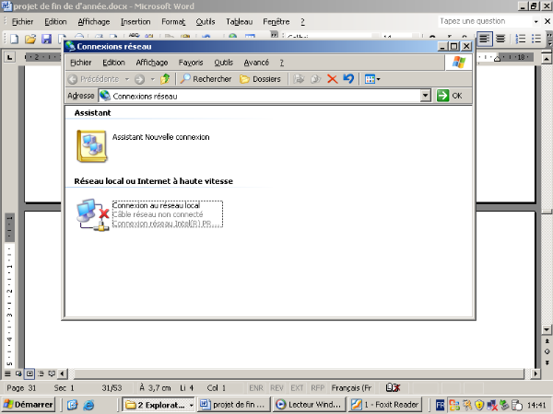Open the Views toolbar dropdown

point(372,79)
